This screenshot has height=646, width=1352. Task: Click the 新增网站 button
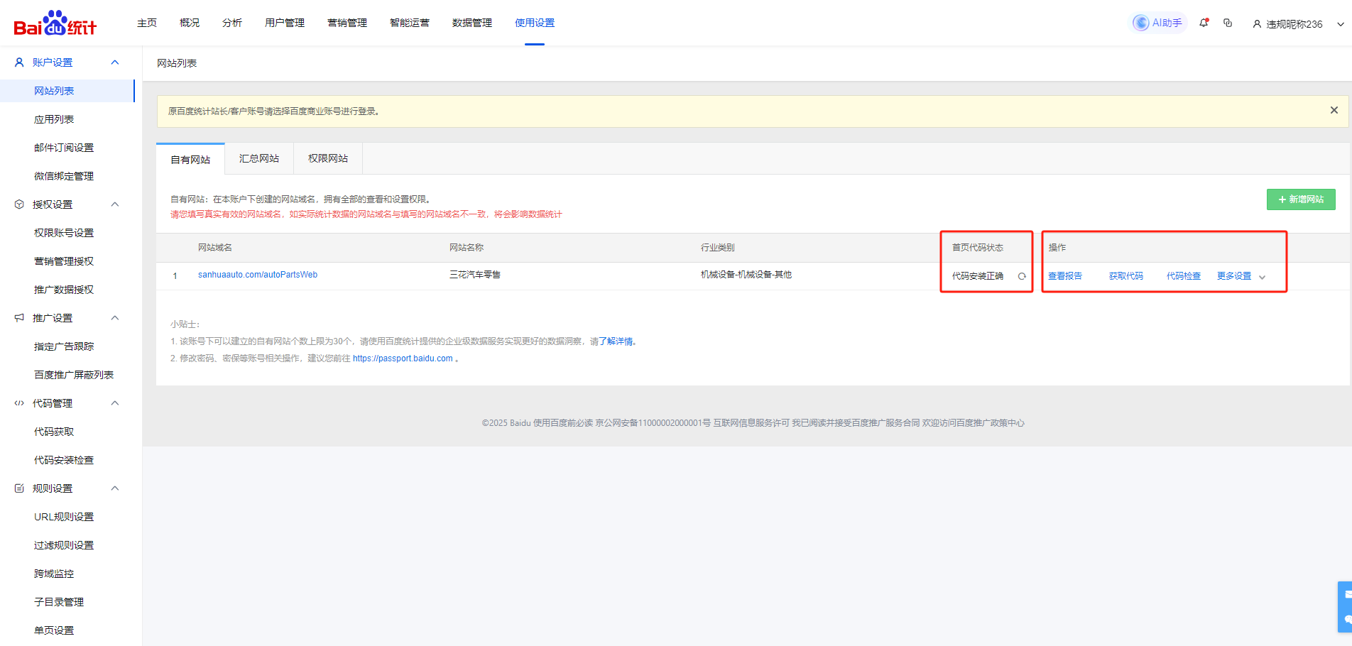coord(1300,199)
